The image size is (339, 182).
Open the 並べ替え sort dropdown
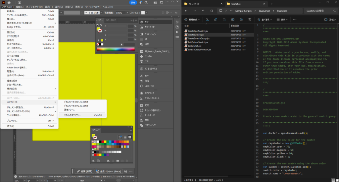tap(265, 20)
